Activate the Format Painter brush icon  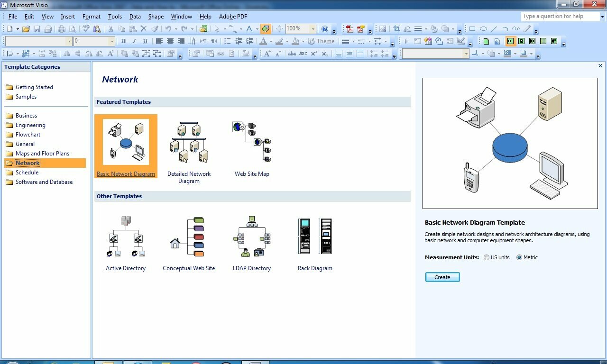point(155,29)
